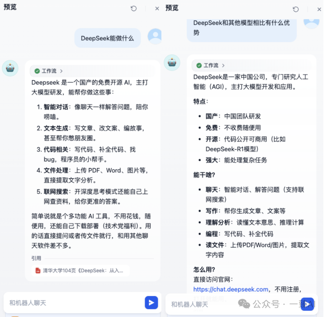
Task: Open the red PDF icon in 引用
Action: 38,271
